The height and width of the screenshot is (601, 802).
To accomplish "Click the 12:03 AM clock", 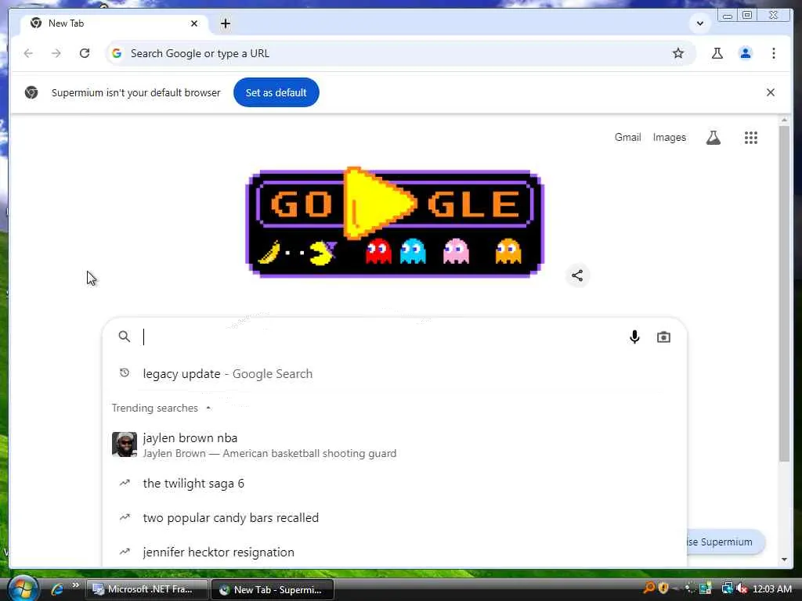I will pyautogui.click(x=771, y=588).
